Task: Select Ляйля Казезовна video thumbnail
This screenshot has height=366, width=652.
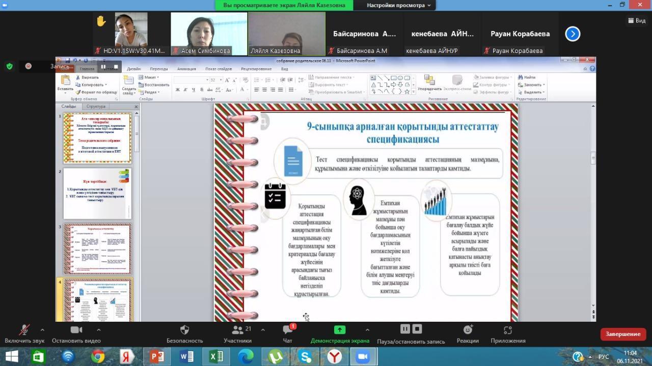Action: point(287,34)
